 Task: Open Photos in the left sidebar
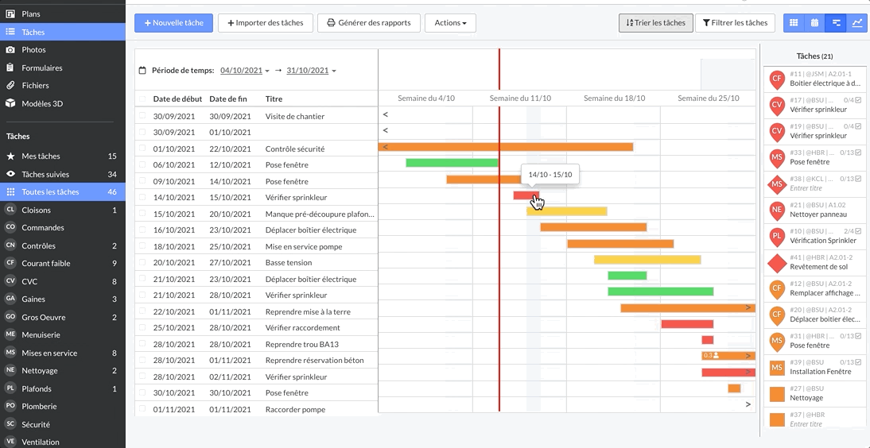tap(33, 49)
